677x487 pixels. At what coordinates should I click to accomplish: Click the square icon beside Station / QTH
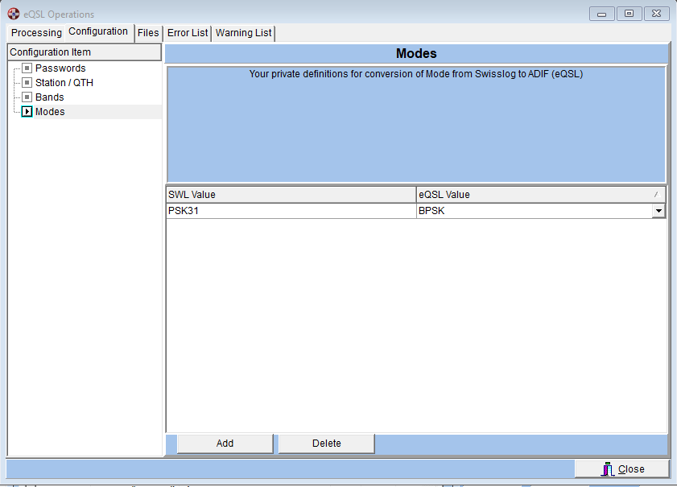27,83
